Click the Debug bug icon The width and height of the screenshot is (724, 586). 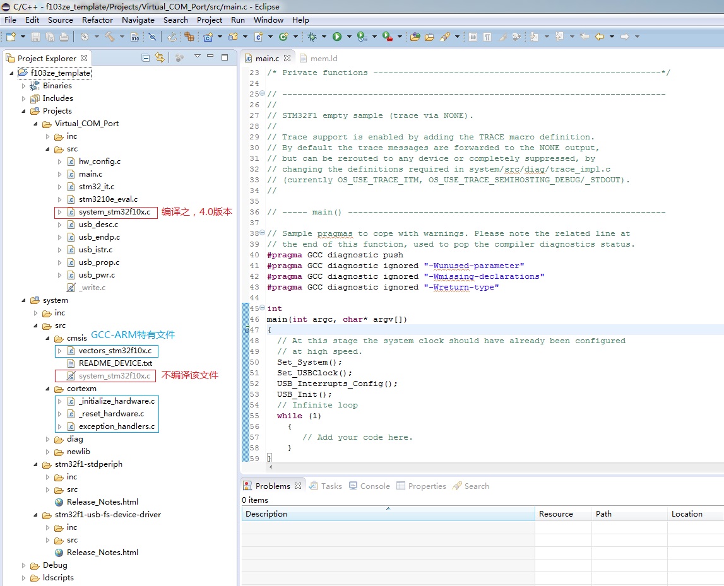click(x=312, y=37)
